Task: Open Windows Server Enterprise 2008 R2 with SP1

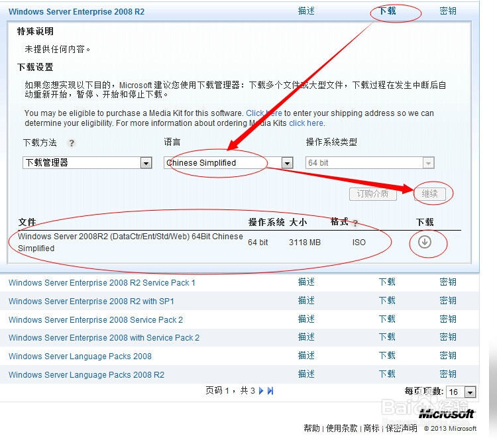Action: [x=91, y=301]
